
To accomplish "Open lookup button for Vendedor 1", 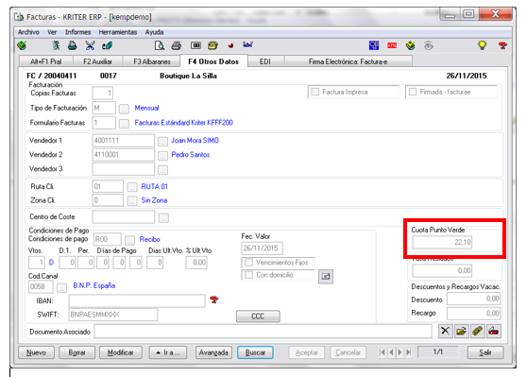I will (x=162, y=141).
